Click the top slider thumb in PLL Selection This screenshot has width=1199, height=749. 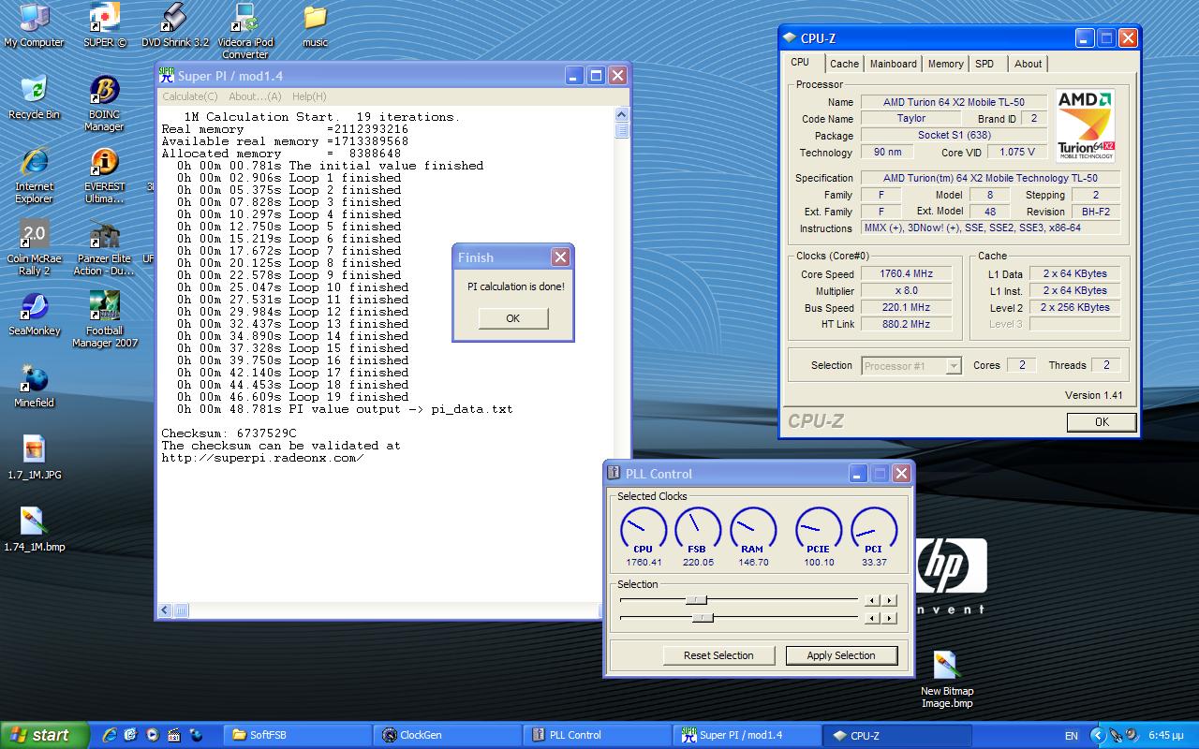click(696, 600)
